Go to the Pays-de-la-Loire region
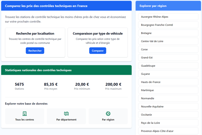 click(168, 123)
